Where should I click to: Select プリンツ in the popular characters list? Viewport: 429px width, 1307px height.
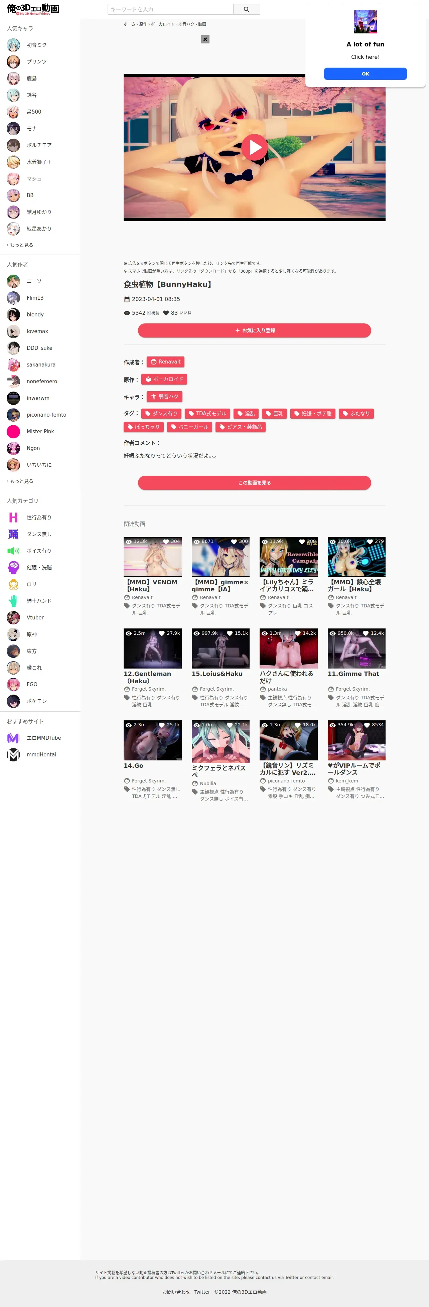pyautogui.click(x=36, y=62)
